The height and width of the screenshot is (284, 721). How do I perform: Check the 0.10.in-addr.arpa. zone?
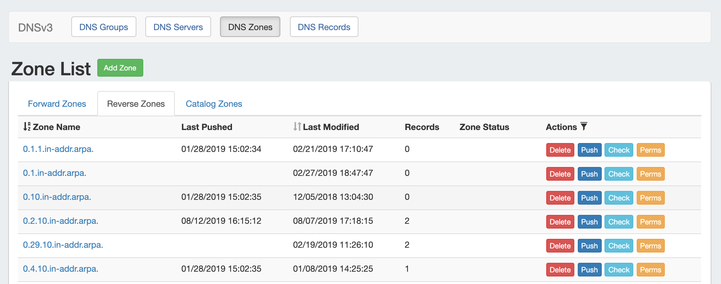point(619,198)
